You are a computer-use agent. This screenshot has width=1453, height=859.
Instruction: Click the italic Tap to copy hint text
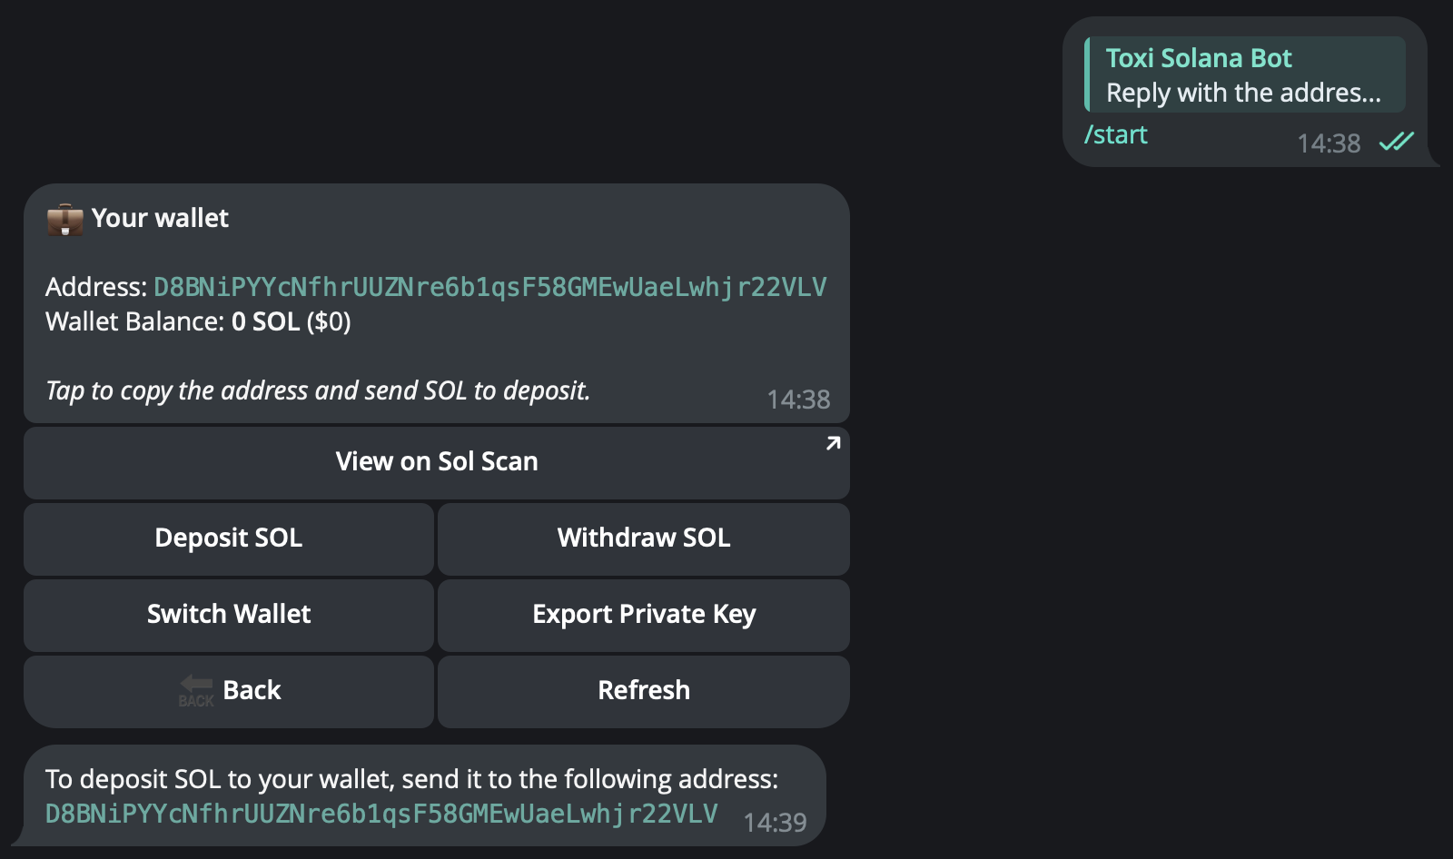coord(318,391)
